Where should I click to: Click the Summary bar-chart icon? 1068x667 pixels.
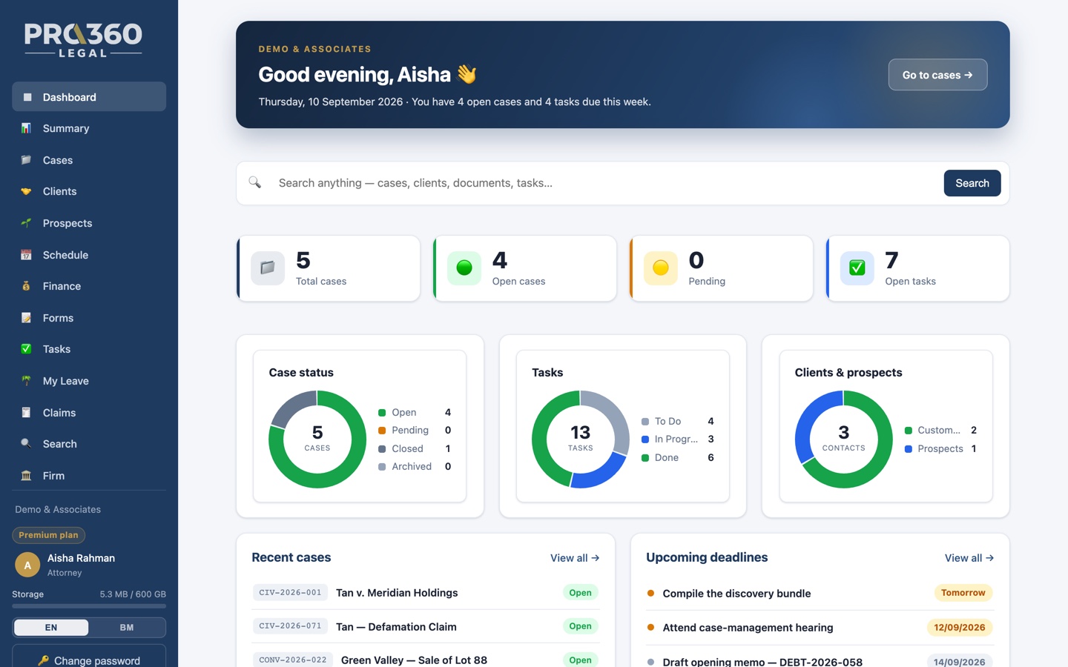pos(27,128)
